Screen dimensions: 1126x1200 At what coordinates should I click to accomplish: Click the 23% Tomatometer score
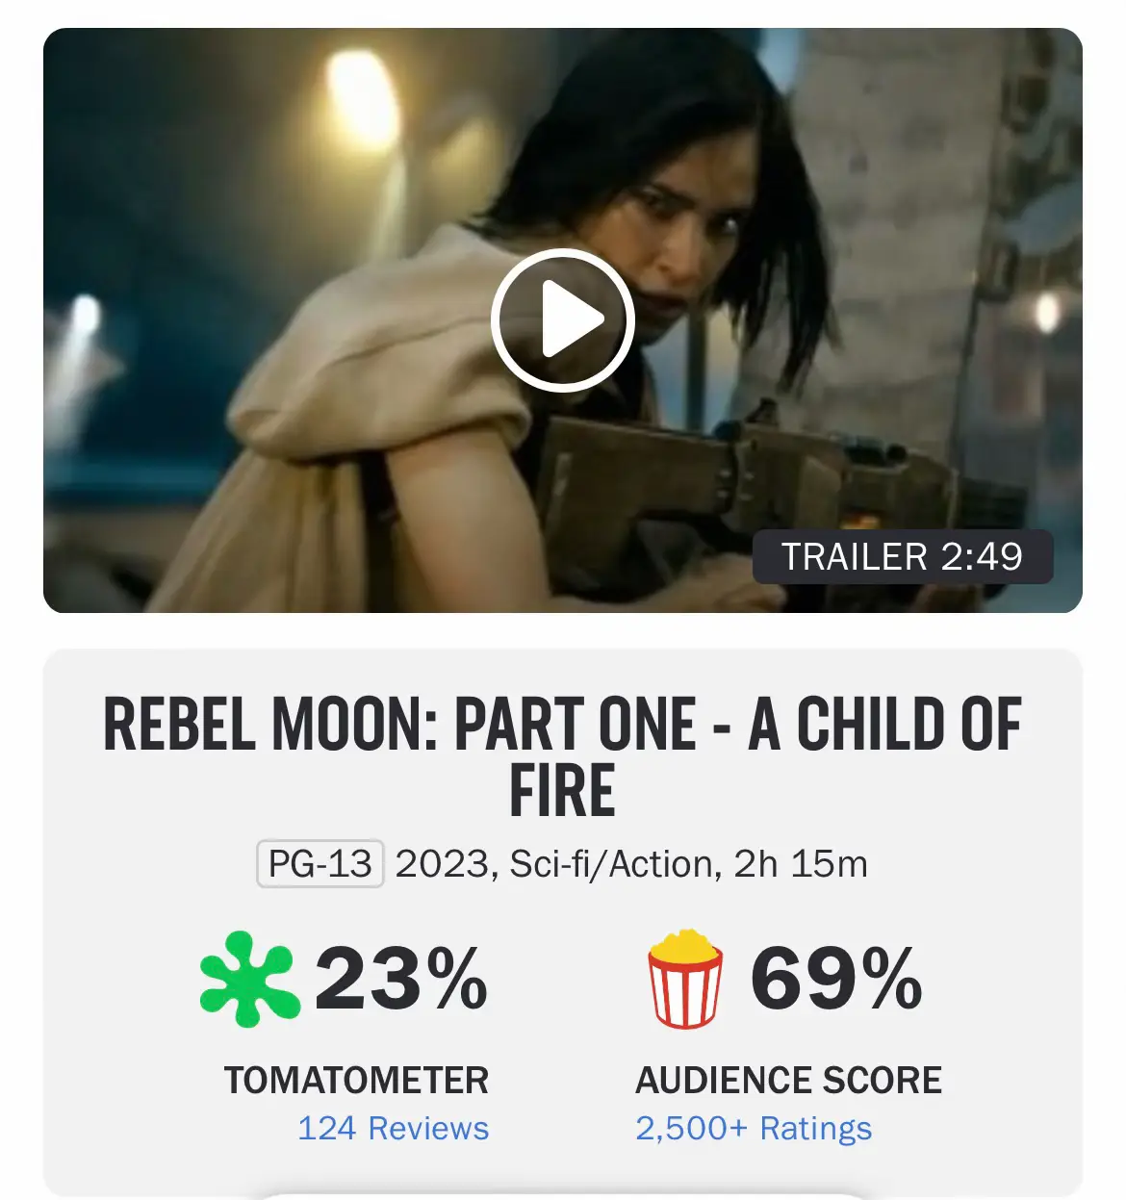pos(402,983)
